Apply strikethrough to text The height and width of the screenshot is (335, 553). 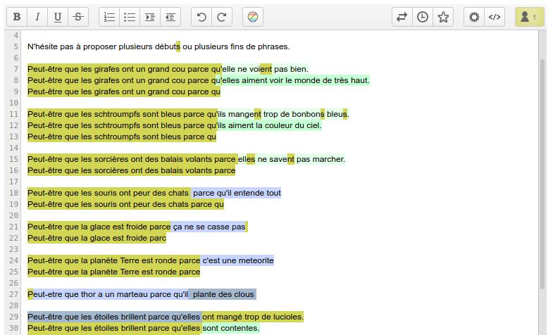point(78,17)
